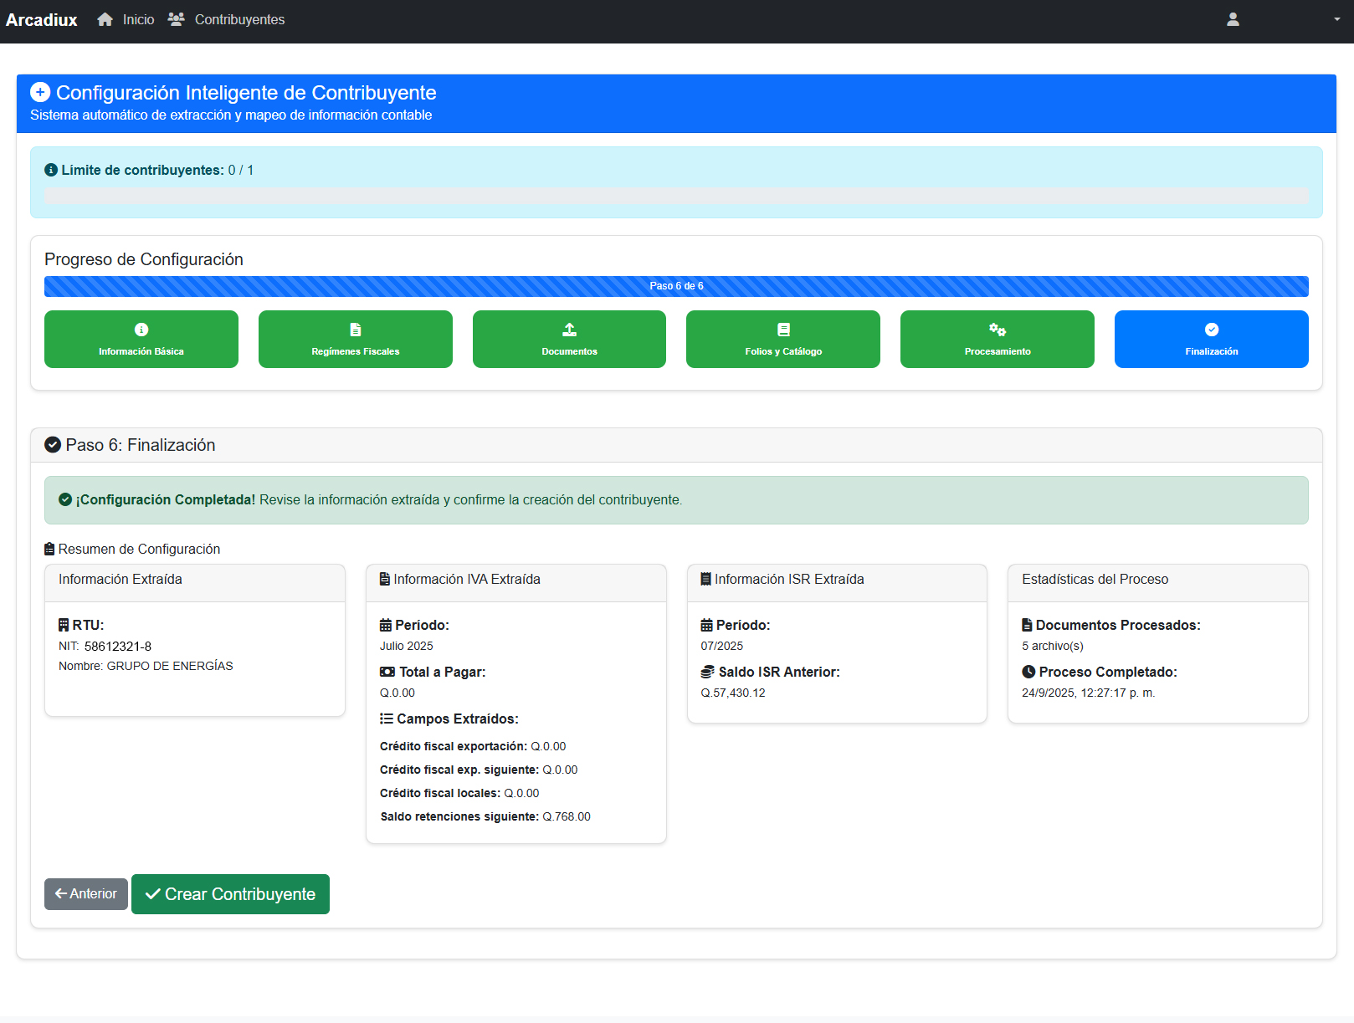Select the Procesamiento gears icon
Image resolution: width=1354 pixels, height=1023 pixels.
coord(997,330)
